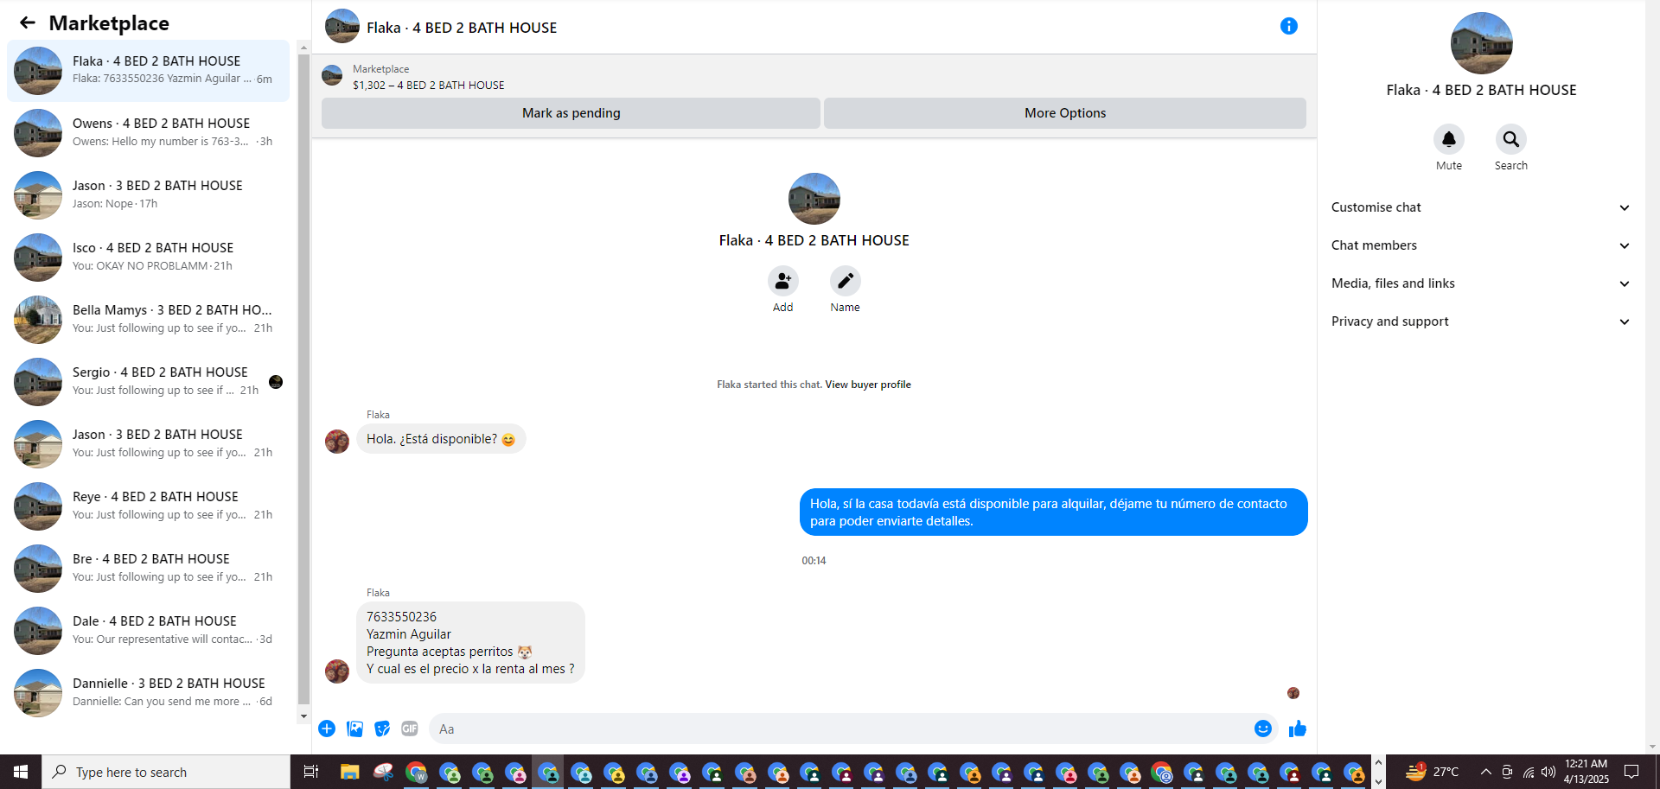Click the scroll-up arrow of chat list
1660x789 pixels.
(303, 47)
